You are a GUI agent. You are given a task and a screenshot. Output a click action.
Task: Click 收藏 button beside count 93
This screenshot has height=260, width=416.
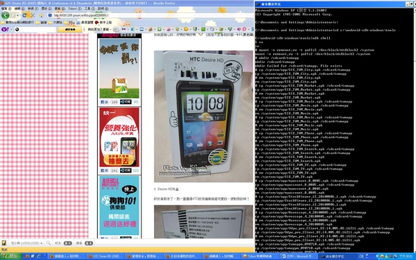coord(125,102)
